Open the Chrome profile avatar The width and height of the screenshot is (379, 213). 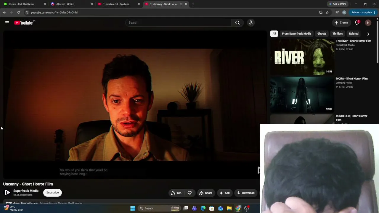[344, 12]
